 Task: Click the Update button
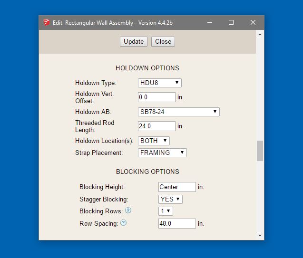[x=134, y=41]
